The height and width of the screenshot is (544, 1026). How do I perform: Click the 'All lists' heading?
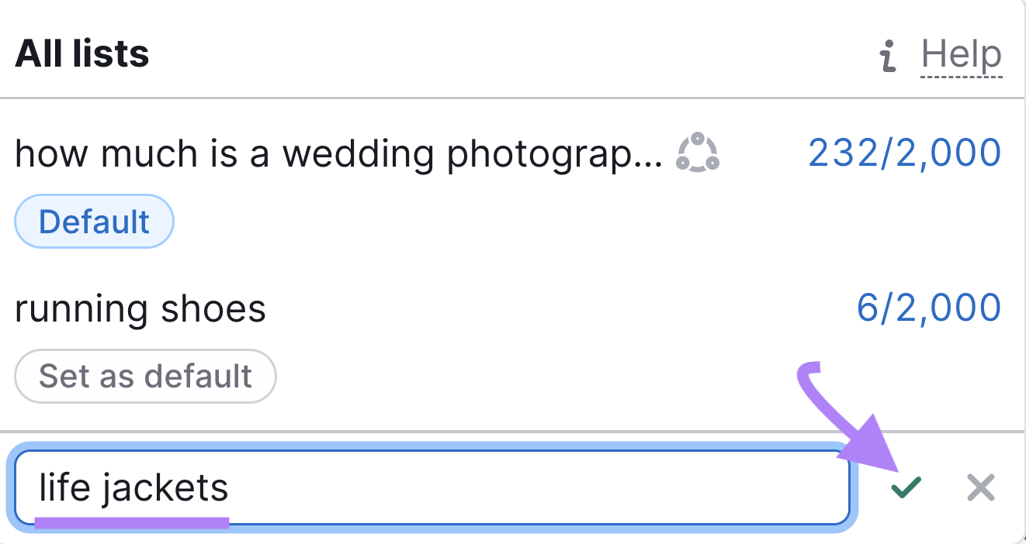(x=82, y=54)
